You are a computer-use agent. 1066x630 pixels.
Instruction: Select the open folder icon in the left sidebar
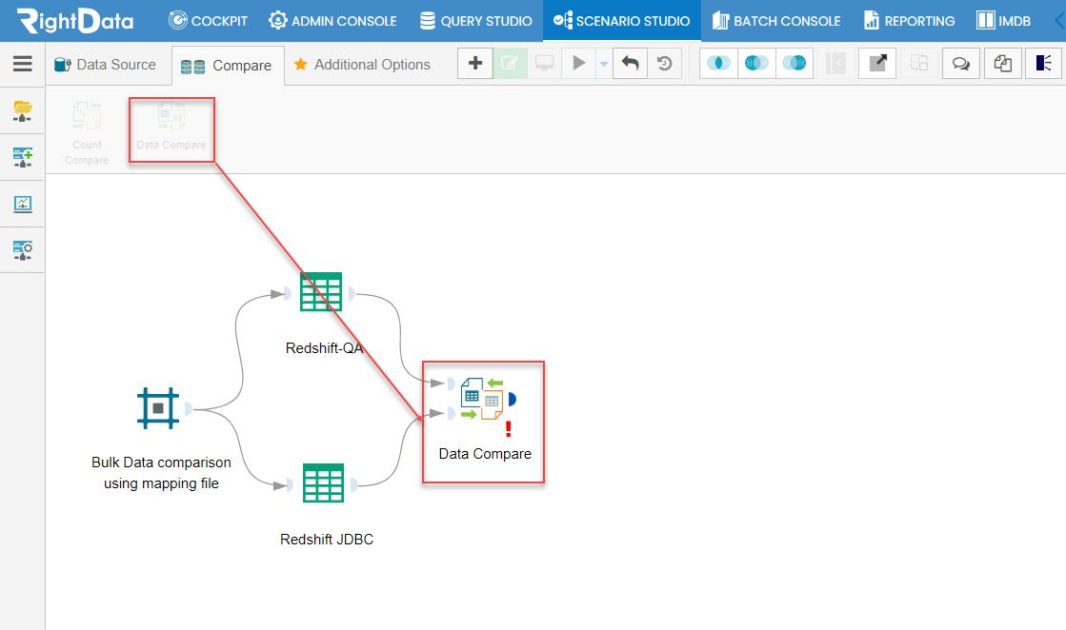click(x=22, y=110)
